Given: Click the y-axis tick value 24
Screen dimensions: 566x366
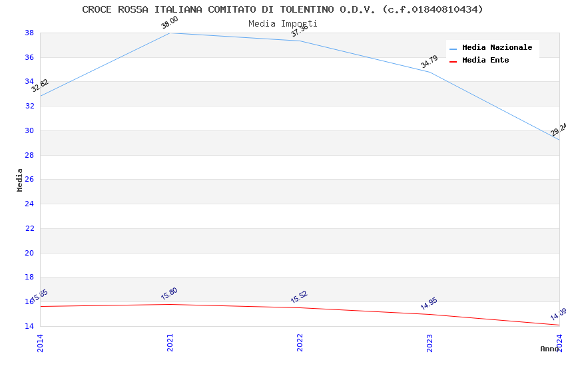Looking at the screenshot, I should pos(29,204).
